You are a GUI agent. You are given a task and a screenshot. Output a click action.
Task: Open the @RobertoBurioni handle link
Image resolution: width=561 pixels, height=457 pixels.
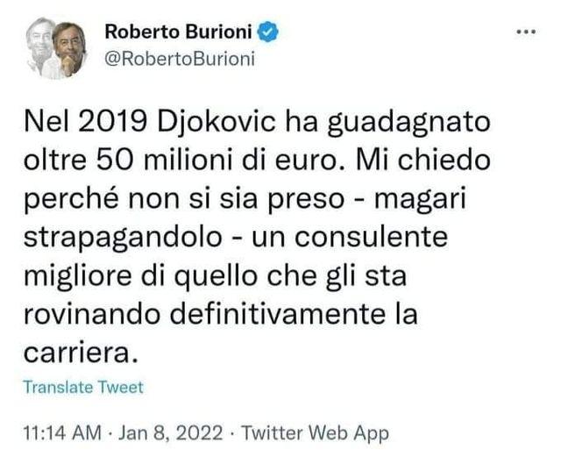pyautogui.click(x=180, y=59)
